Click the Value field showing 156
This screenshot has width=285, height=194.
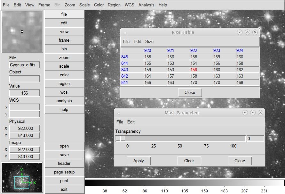(x=24, y=93)
